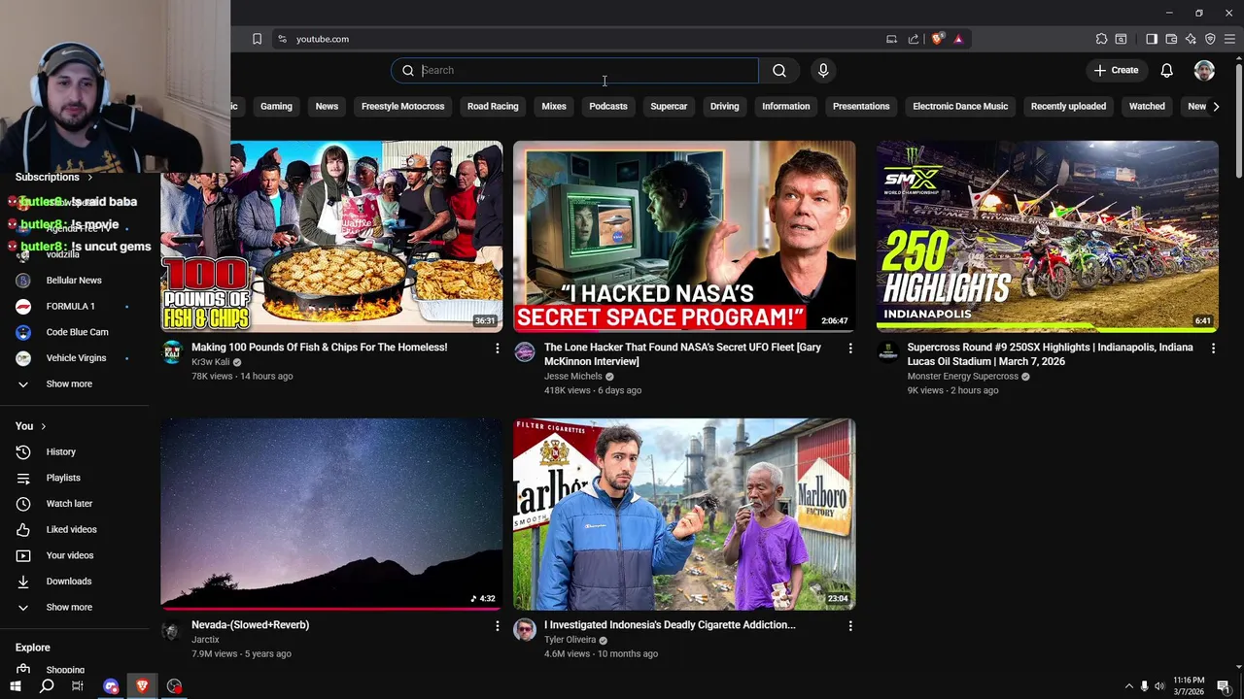Select the Gaming chip
The height and width of the screenshot is (699, 1244).
point(276,106)
